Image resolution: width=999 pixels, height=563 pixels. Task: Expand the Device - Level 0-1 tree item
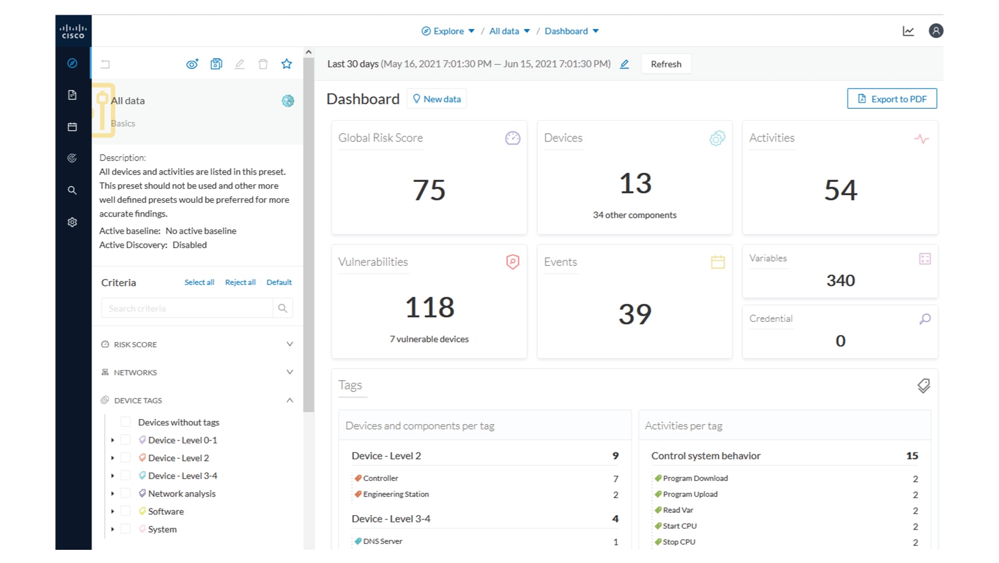coord(112,440)
